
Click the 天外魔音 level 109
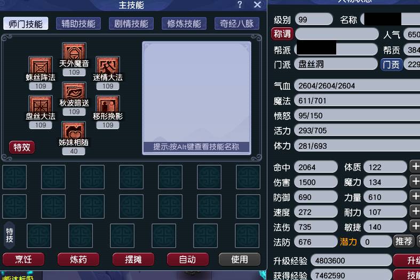[x=74, y=73]
